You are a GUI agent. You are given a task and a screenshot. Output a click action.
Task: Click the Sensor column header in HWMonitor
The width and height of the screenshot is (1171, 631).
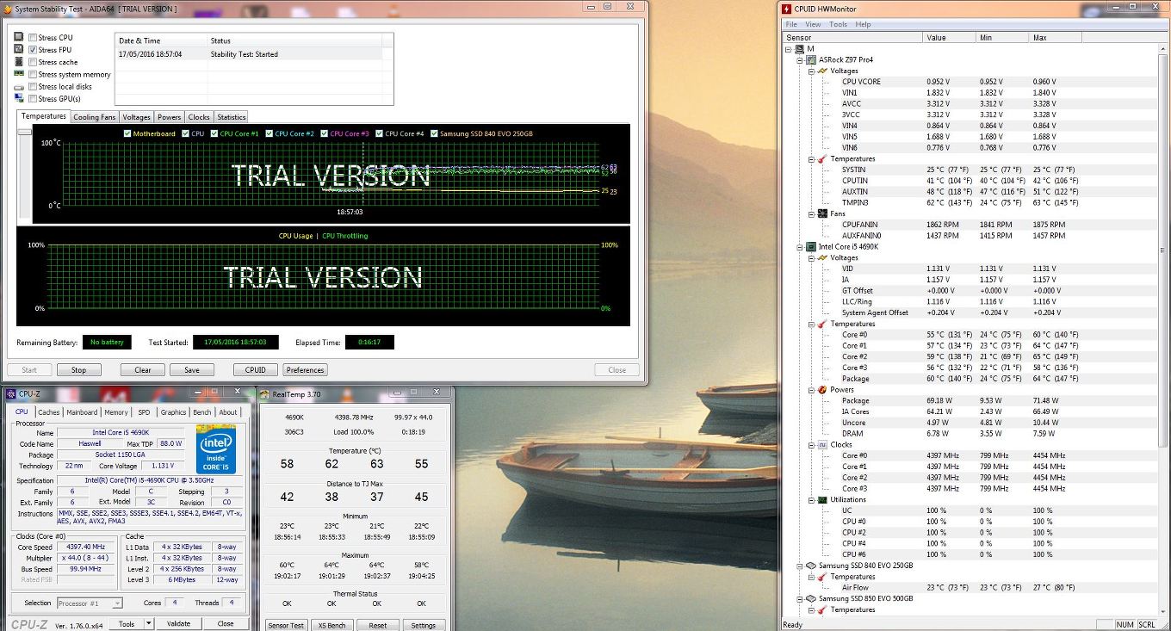tap(852, 37)
